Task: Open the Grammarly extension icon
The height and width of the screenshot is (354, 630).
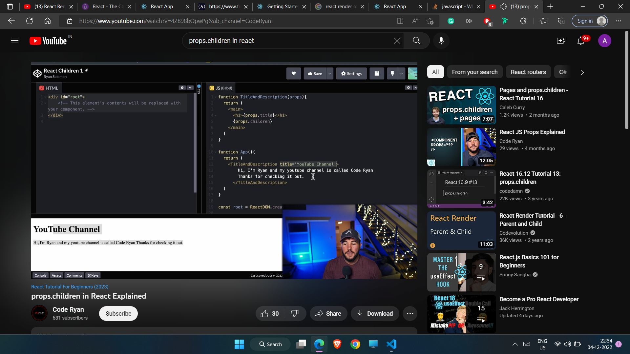Action: tap(451, 21)
